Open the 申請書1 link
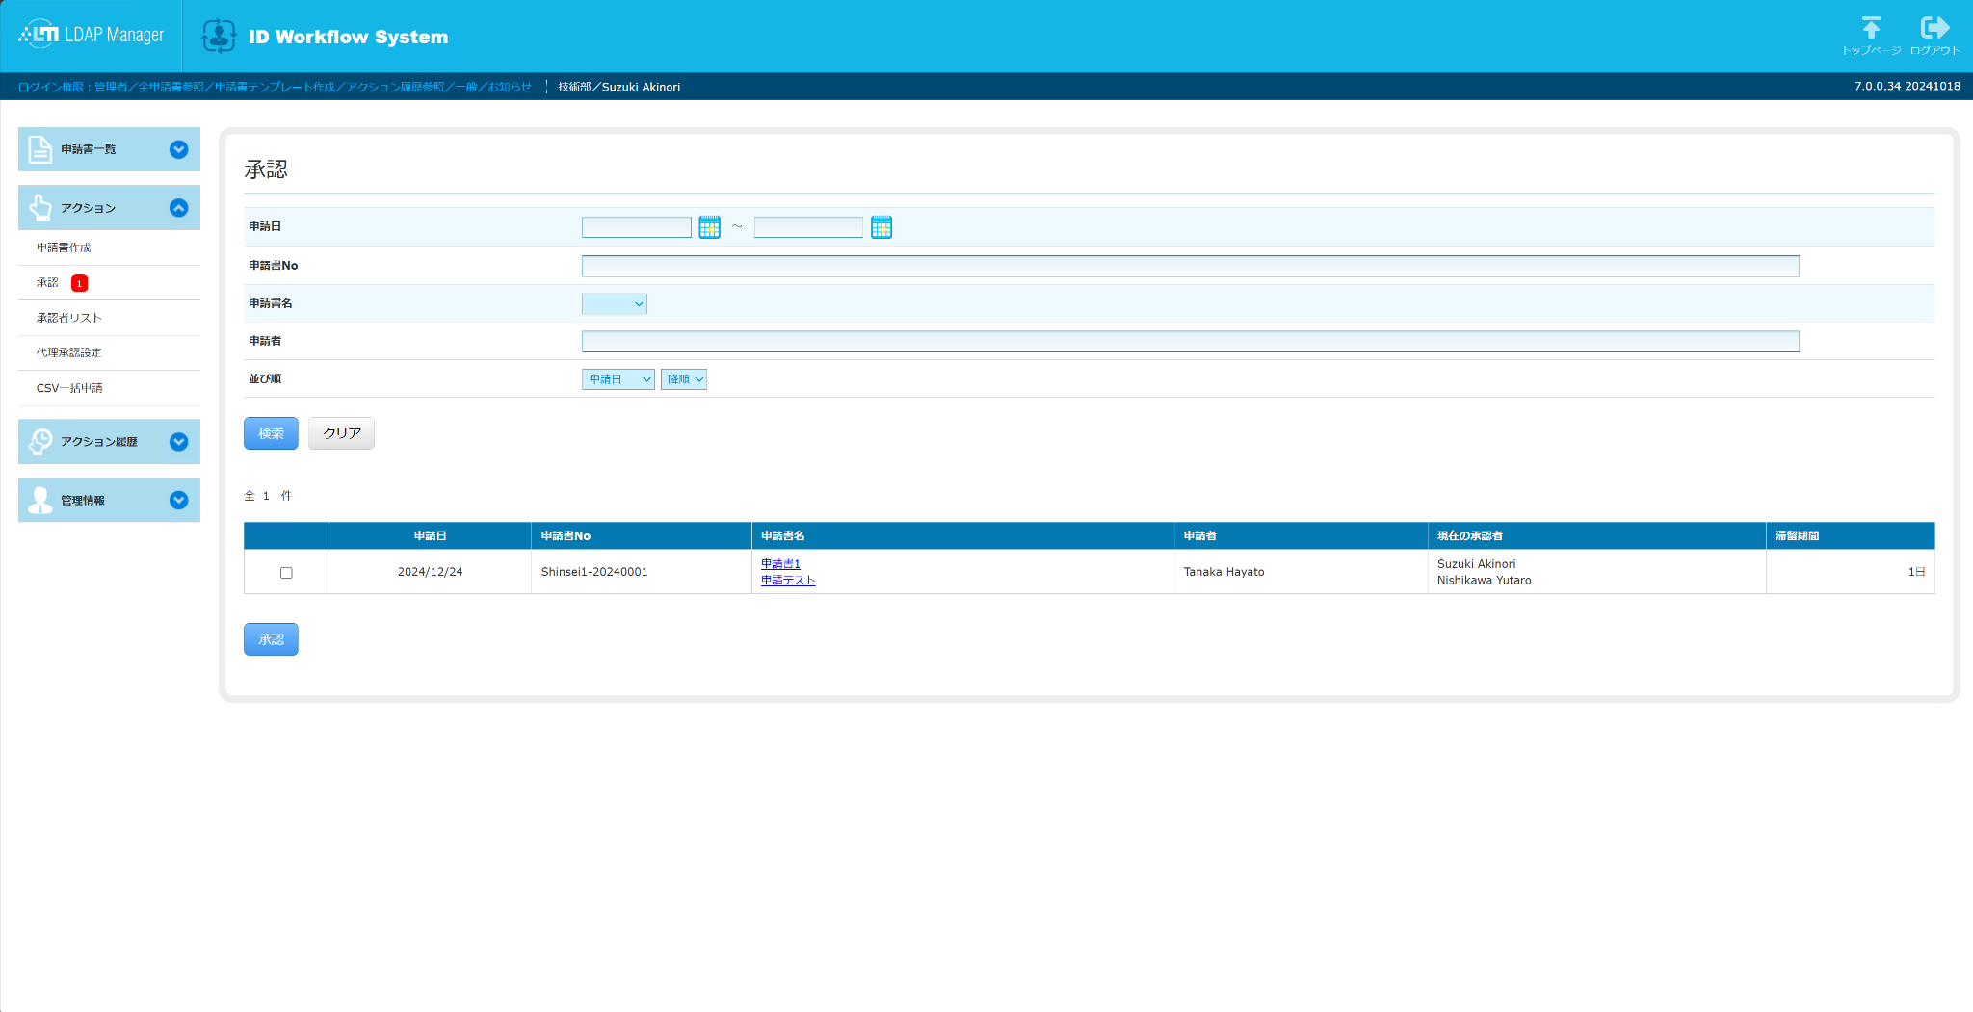 [x=780, y=564]
